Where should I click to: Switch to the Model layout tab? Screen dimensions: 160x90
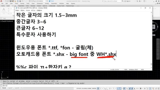tap(4, 88)
